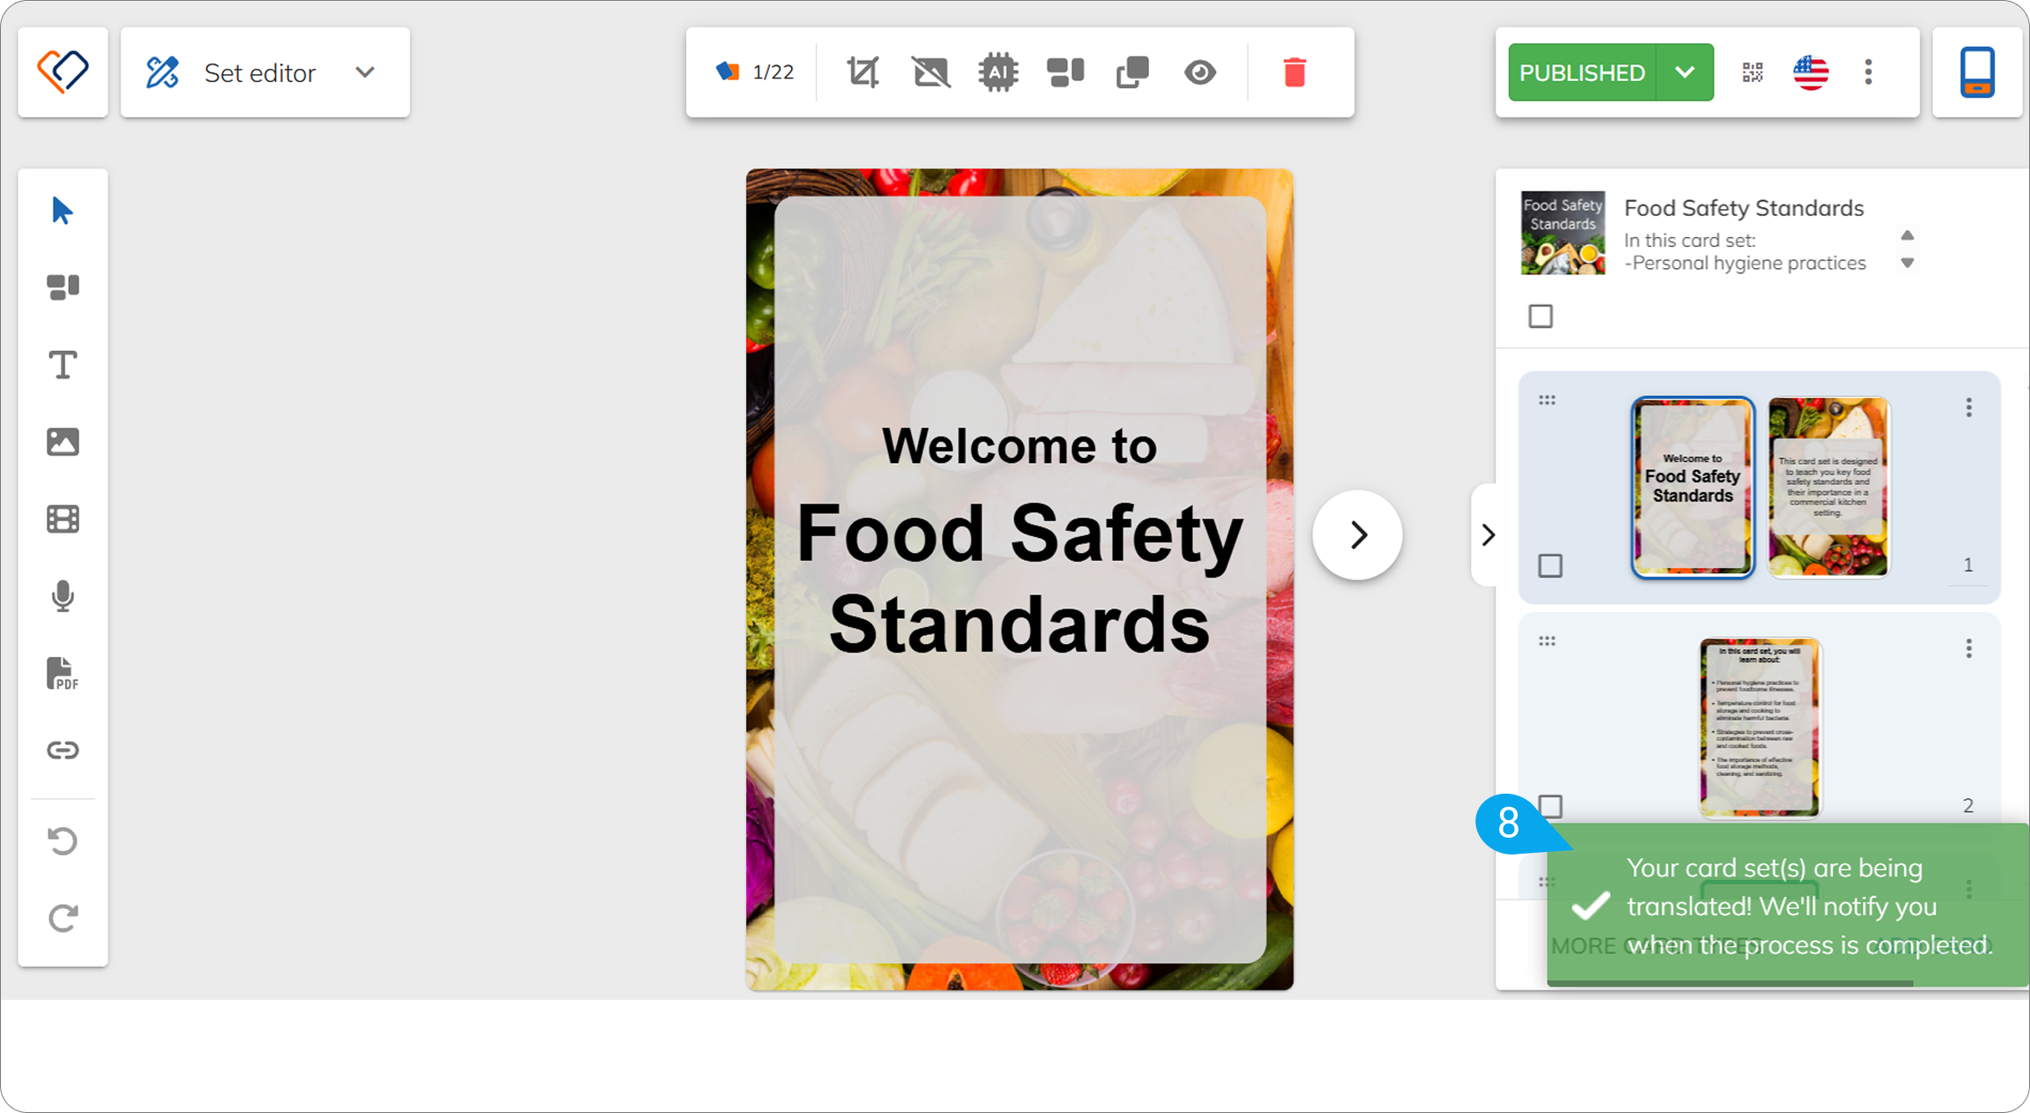The height and width of the screenshot is (1113, 2030).
Task: Select the PDF tool
Action: click(x=63, y=674)
